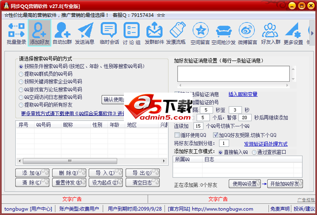Screen dimensions: 317x215
Task: Click the QQ list scroll right arrow
Action: (164, 161)
